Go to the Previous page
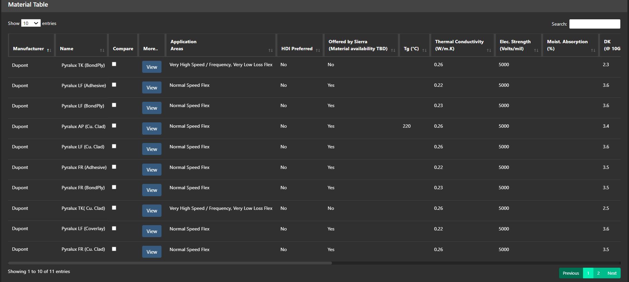 [571, 273]
